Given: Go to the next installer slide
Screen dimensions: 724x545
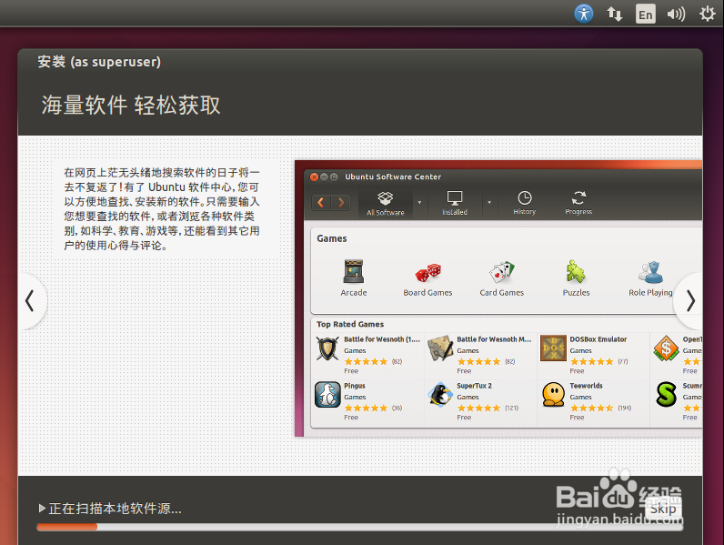Looking at the screenshot, I should 689,300.
